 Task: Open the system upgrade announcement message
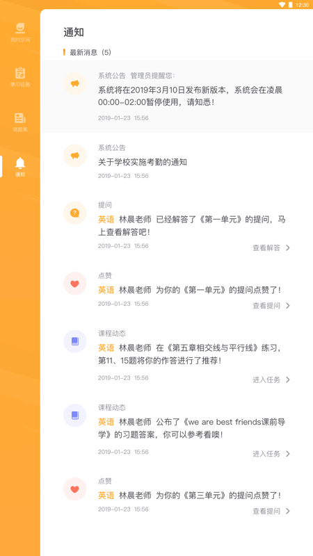177,97
